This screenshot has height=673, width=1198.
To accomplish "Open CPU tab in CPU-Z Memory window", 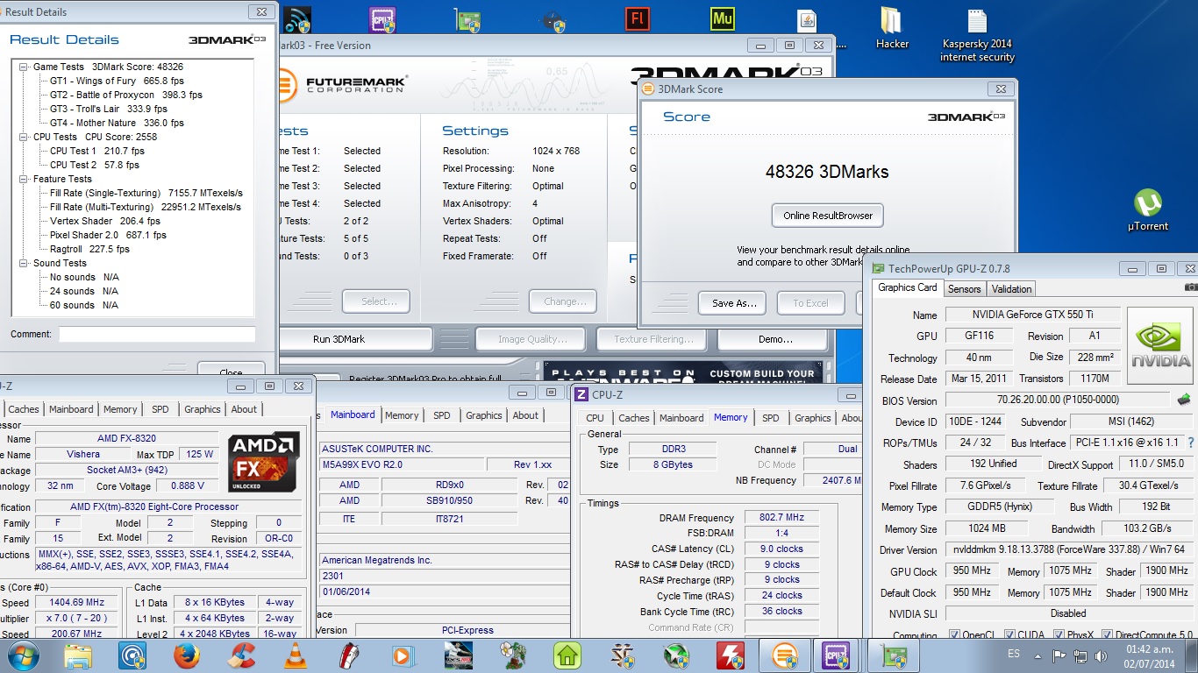I will [595, 418].
